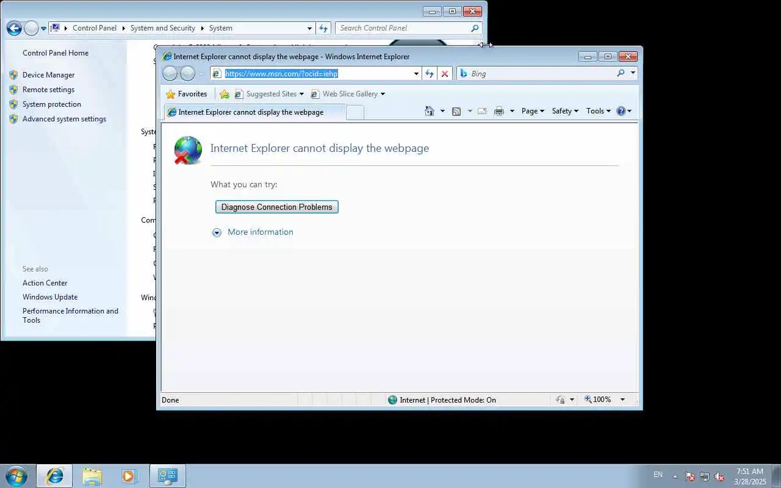Image resolution: width=781 pixels, height=488 pixels.
Task: Click Control Panel back arrow button
Action: 14,28
